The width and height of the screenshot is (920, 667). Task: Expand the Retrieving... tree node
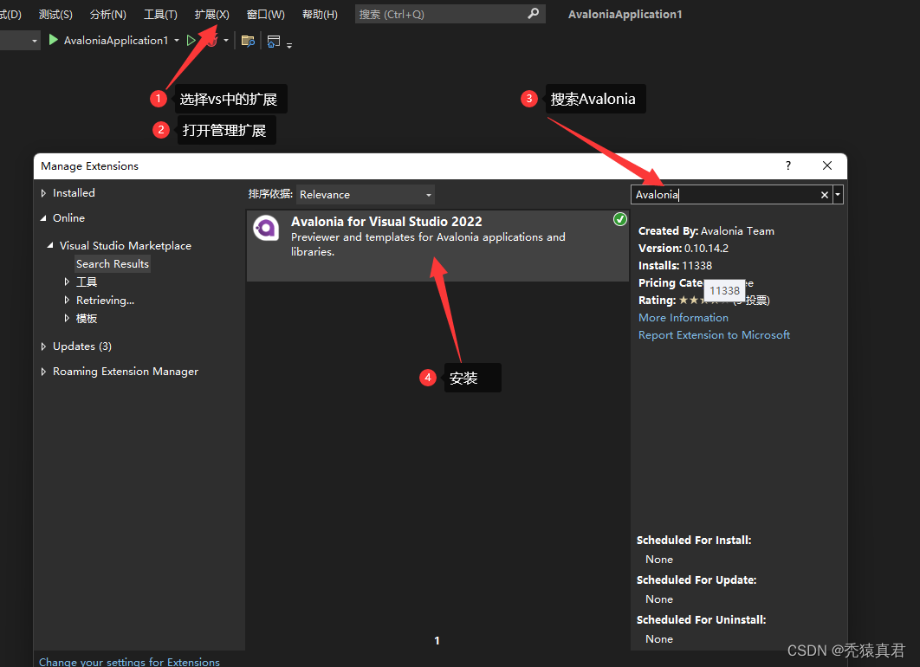click(x=67, y=301)
